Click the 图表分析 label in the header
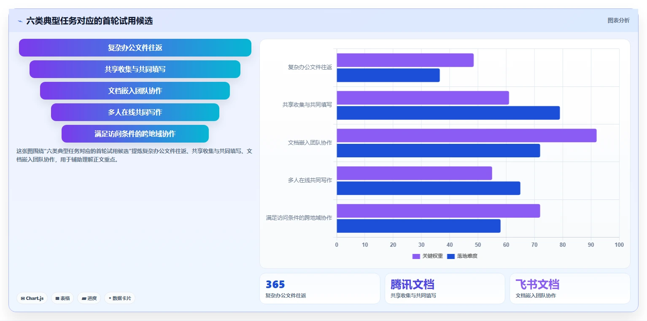This screenshot has height=321, width=647. click(x=618, y=20)
